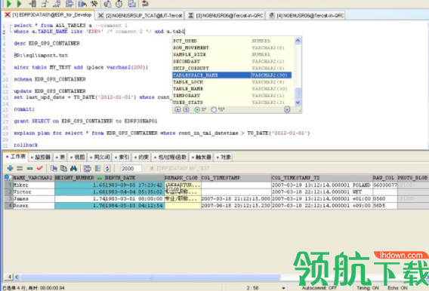Viewport: 429px width, 291px height.
Task: Select the James name cell
Action: 33,199
